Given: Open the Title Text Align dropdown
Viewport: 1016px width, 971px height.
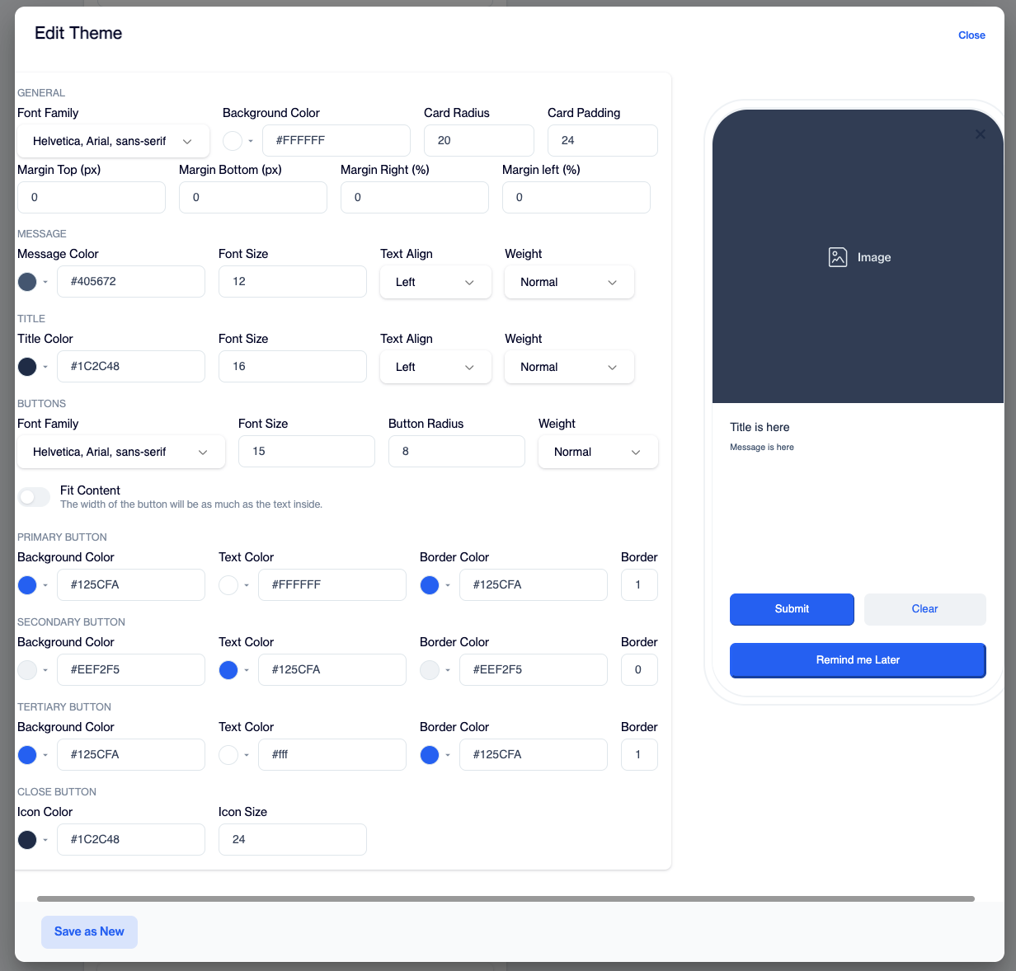Looking at the screenshot, I should [x=435, y=367].
